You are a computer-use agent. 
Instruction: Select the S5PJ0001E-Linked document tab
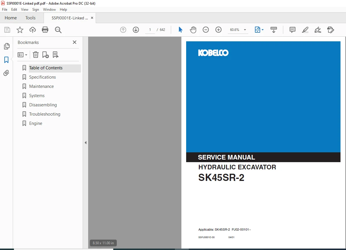[x=69, y=18]
